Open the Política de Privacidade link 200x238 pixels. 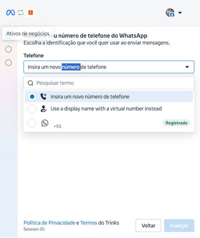pos(49,223)
